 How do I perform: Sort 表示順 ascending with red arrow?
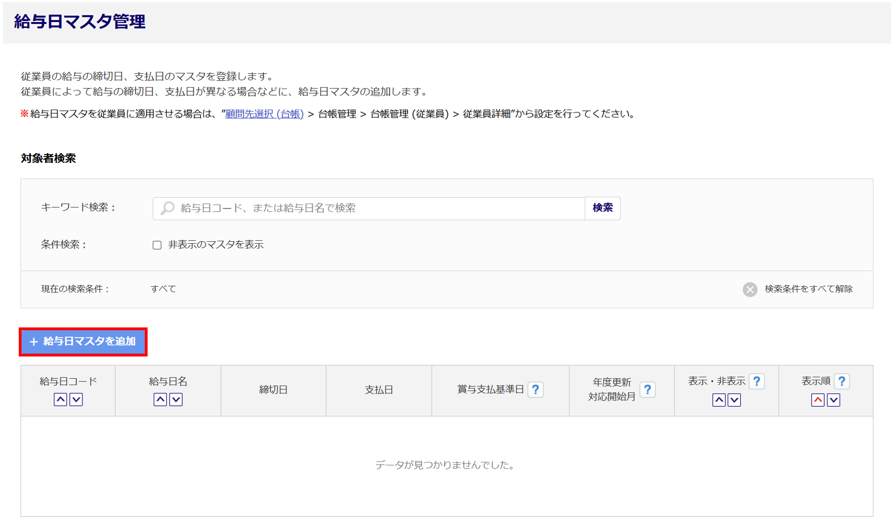tap(818, 400)
